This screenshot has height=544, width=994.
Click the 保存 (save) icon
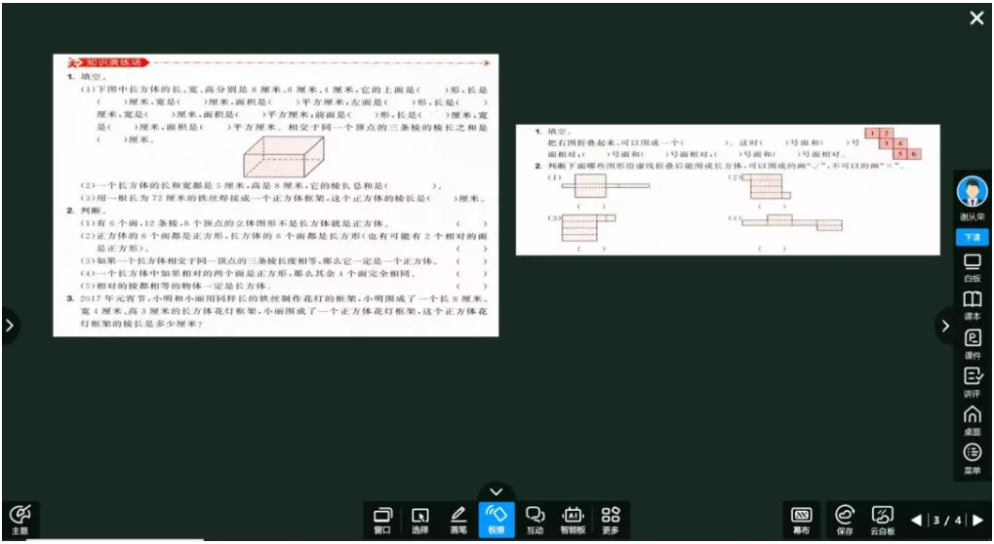(845, 519)
